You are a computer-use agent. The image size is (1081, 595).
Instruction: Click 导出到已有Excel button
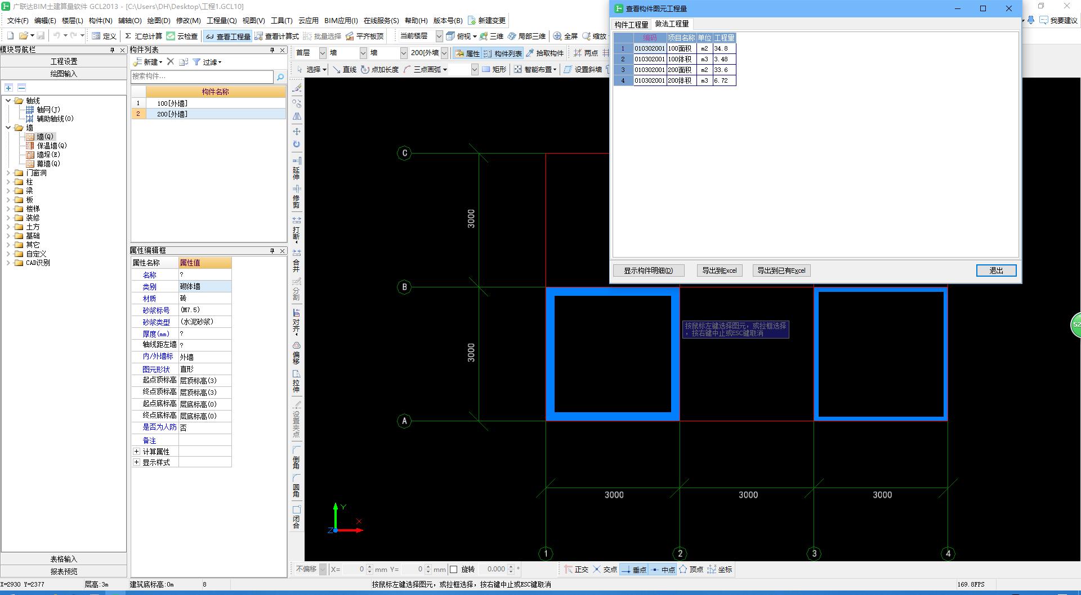coord(781,271)
